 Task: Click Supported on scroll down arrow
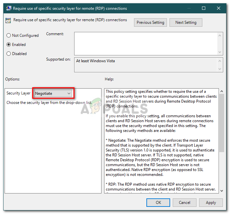click(220, 69)
